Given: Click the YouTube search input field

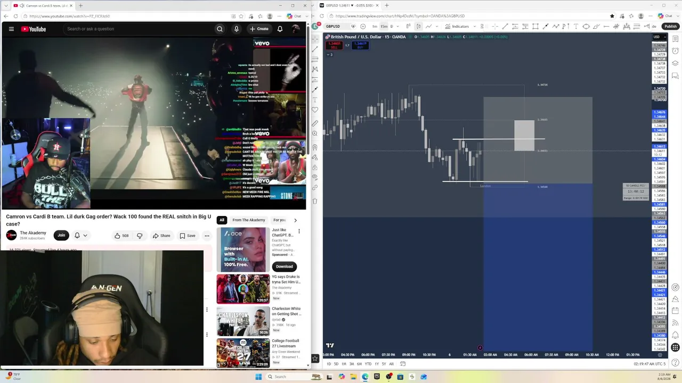Looking at the screenshot, I should [x=139, y=29].
